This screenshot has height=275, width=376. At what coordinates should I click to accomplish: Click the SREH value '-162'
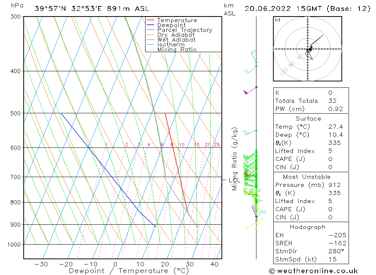[337, 243]
